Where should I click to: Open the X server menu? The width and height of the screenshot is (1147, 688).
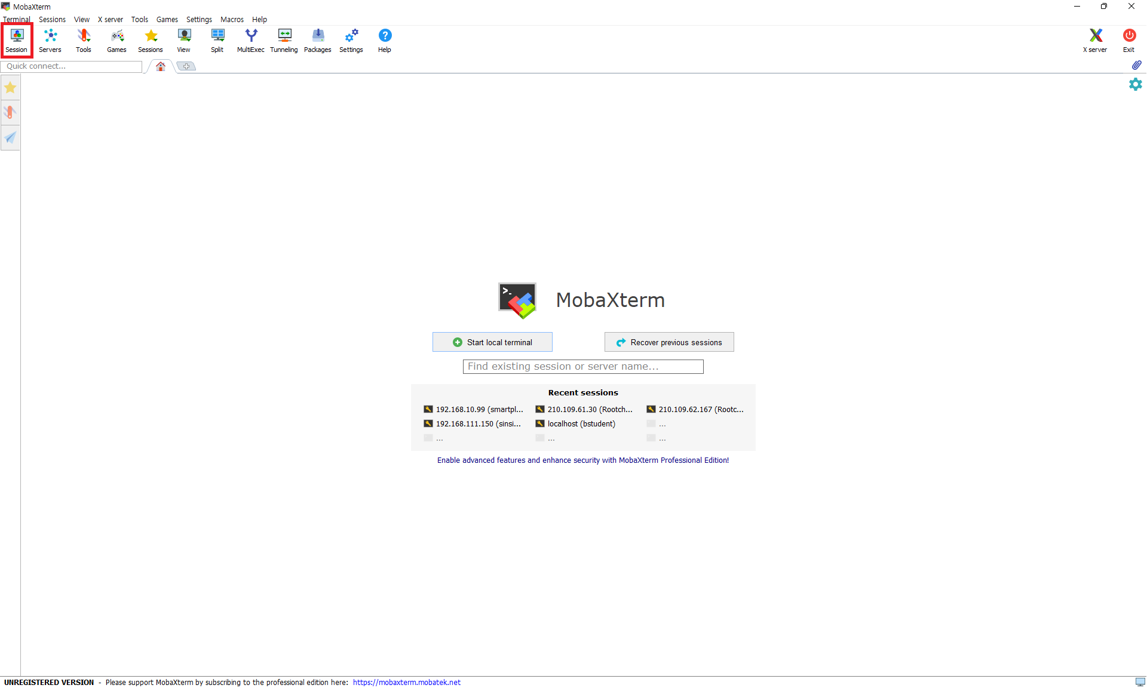[111, 19]
